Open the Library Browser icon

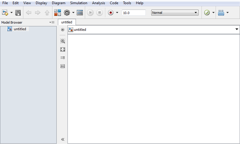tap(58, 13)
